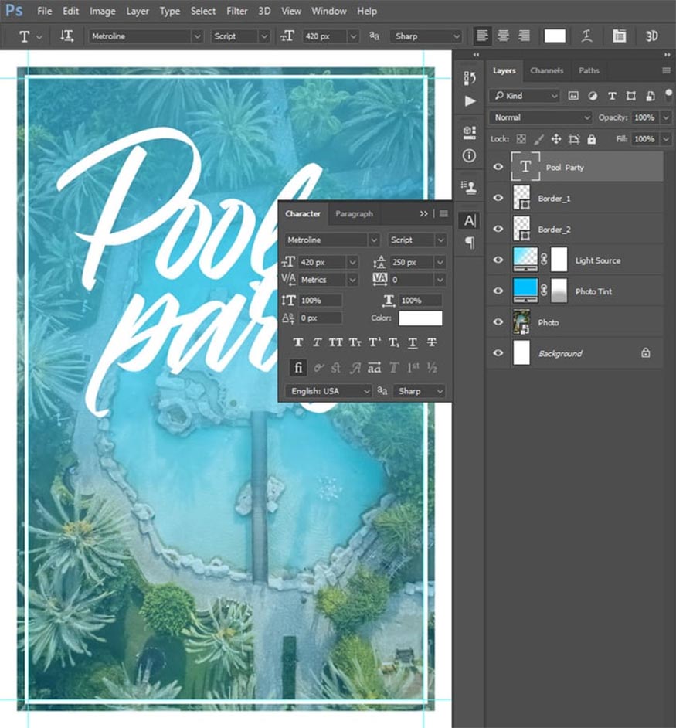
Task: Click the text color swatch in options bar
Action: point(555,36)
